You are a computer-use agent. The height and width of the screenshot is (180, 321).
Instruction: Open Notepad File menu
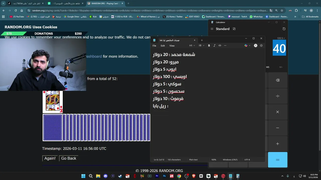pos(154,46)
